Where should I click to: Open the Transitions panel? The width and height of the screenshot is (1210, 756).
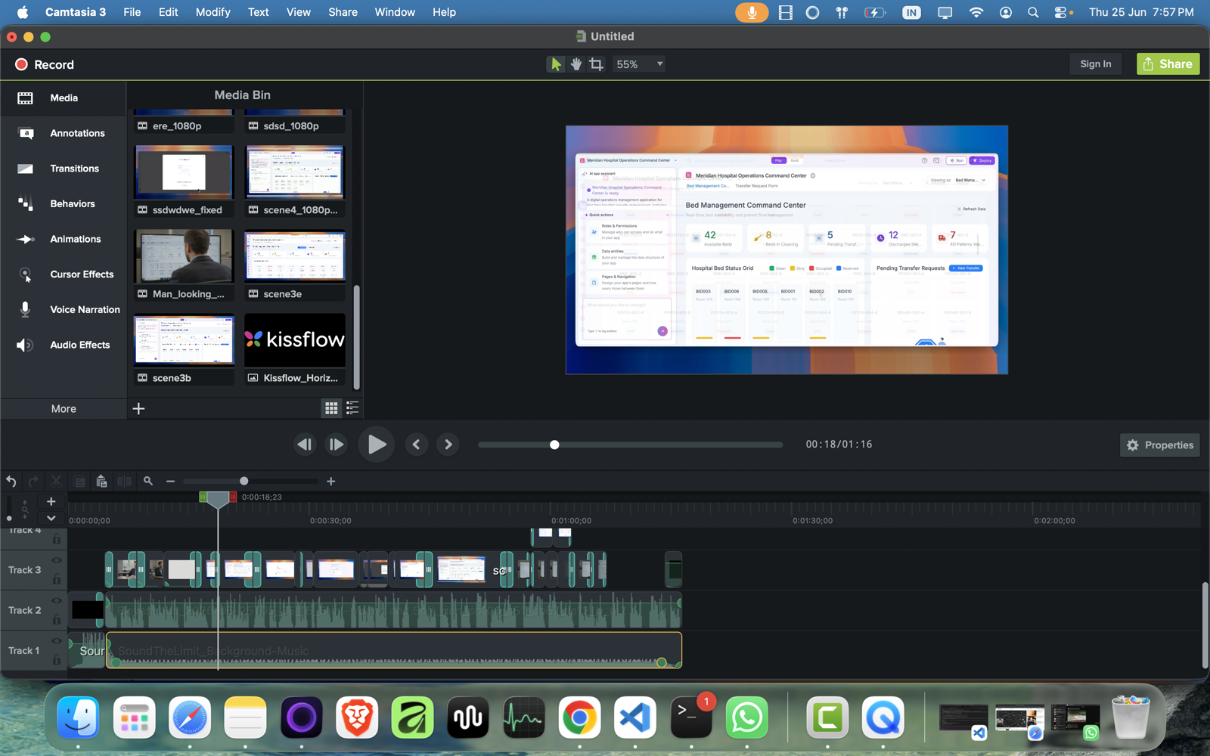click(x=63, y=169)
